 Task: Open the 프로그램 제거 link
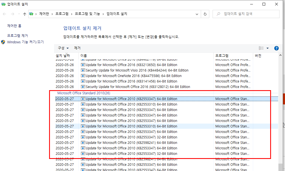[18, 36]
